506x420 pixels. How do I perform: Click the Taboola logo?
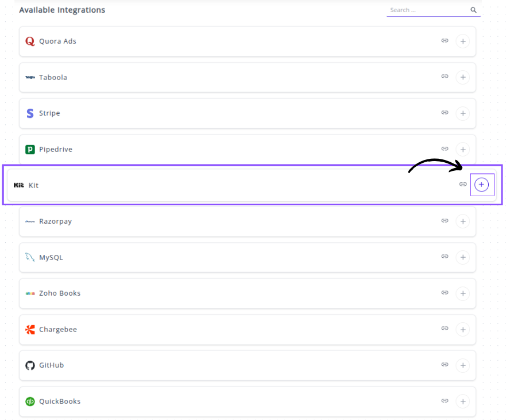[x=30, y=78]
